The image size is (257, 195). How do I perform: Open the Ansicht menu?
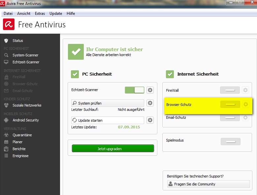(24, 14)
